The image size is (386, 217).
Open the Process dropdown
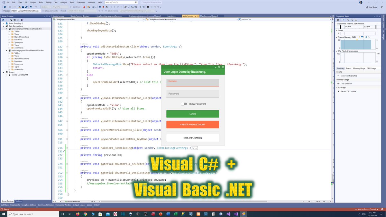pos(26,11)
